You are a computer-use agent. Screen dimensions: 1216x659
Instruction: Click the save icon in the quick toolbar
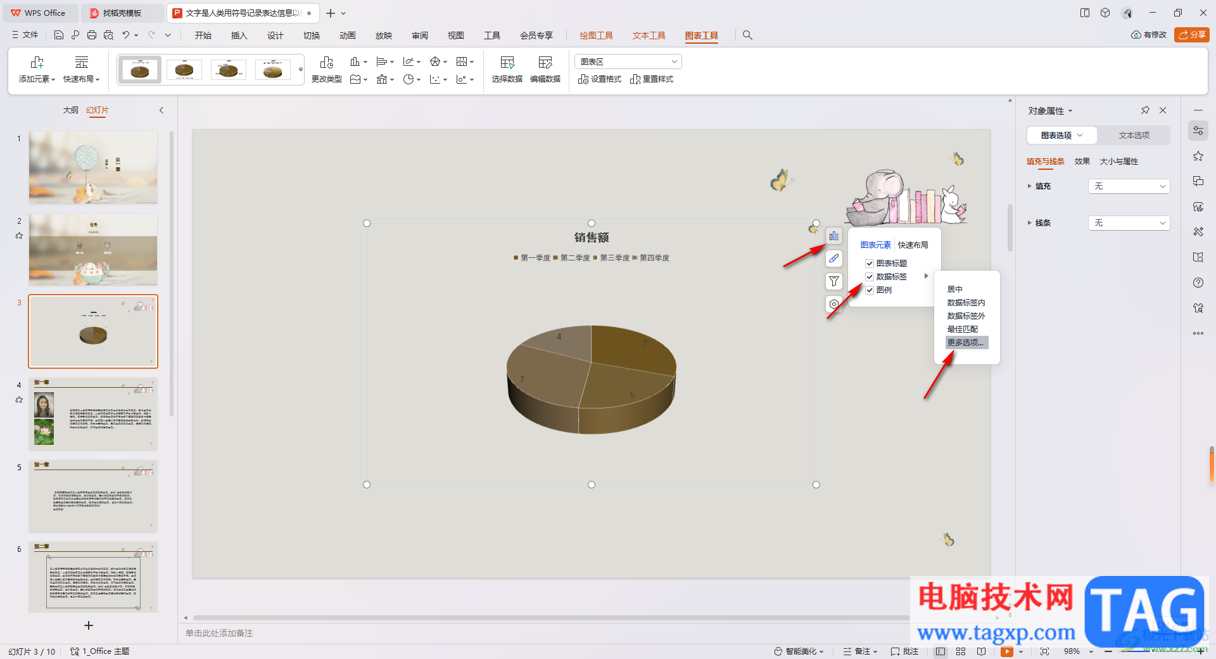[59, 35]
